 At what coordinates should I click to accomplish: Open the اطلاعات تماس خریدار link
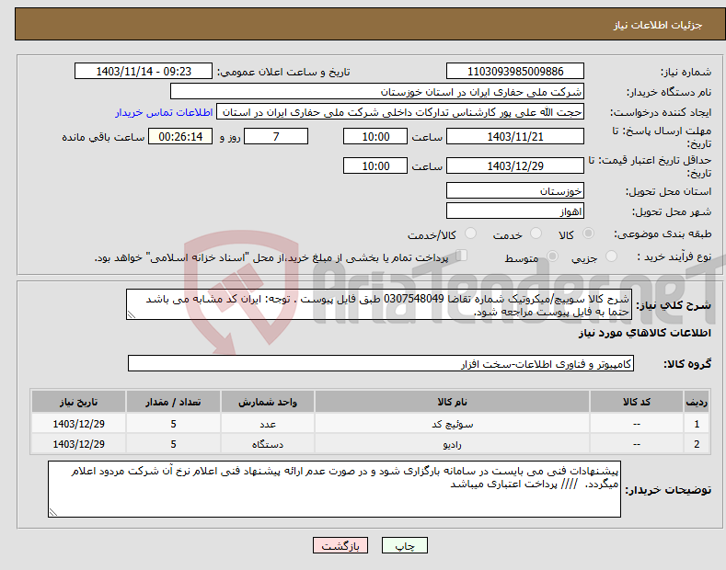(x=164, y=112)
